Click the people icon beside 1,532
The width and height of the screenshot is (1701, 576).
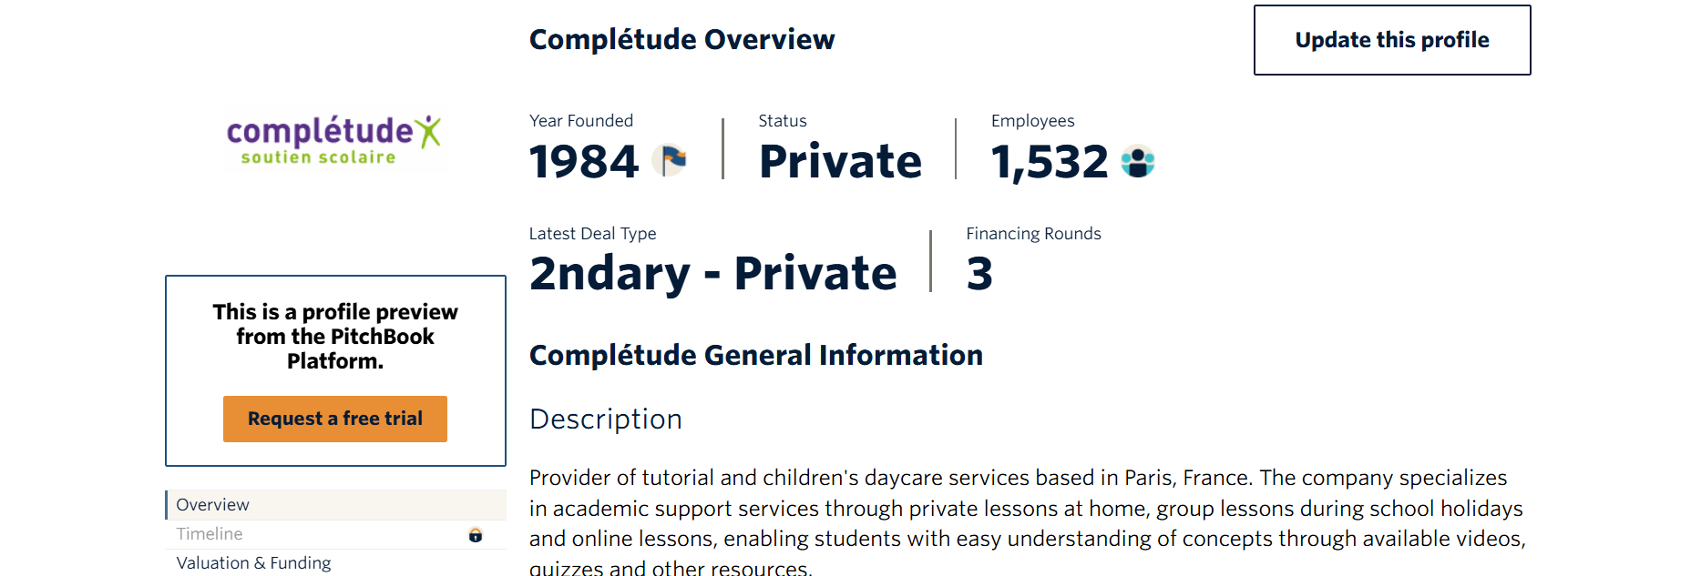click(x=1137, y=161)
